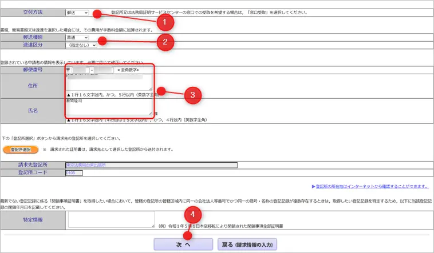434x253 pixels.
Task: Grab the resize handle of 特定情報 text area
Action: coord(153,227)
